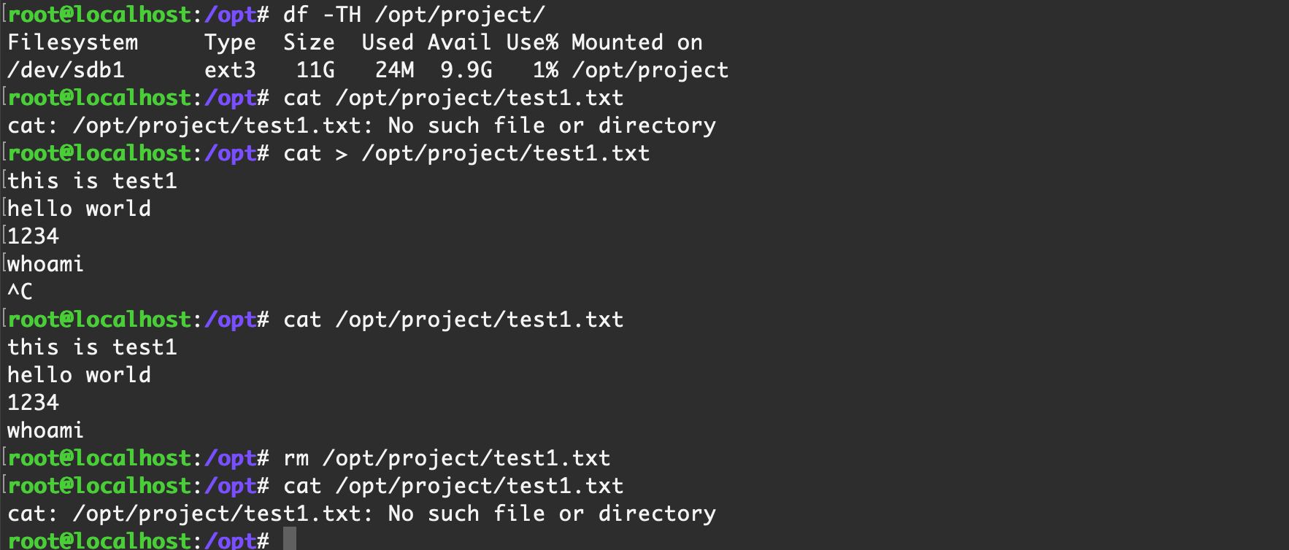Click the 'rm /opt/project/test1.txt' command

point(446,458)
